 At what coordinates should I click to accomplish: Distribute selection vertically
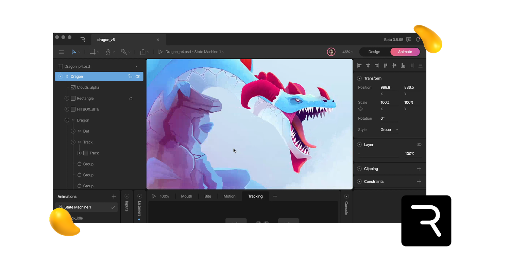click(x=421, y=65)
